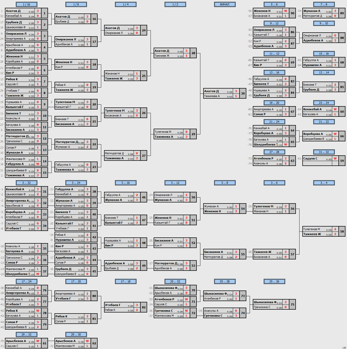Click the "3 .. 16" bracket header
Screen dimensions: 347x349
(126, 183)
